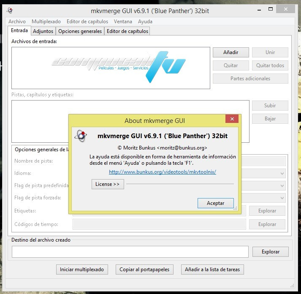Screen dimensions: 301x294
Task: Switch to the Adjuntos tab
Action: (x=43, y=31)
